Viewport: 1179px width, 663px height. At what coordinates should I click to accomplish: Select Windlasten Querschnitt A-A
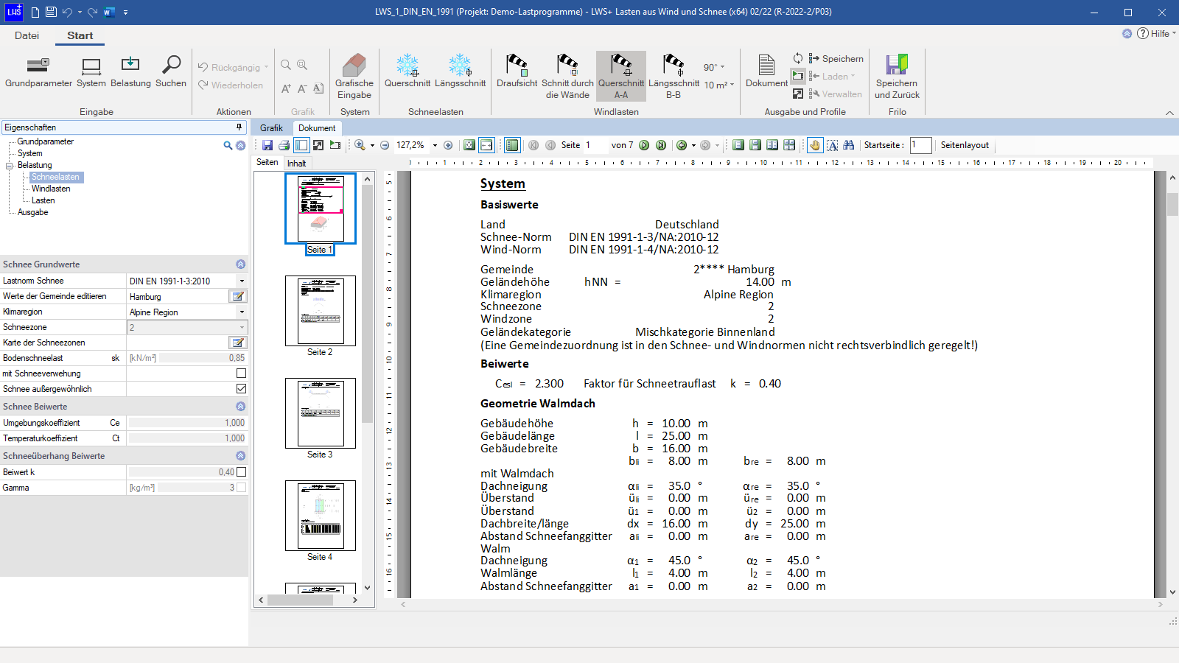pyautogui.click(x=621, y=77)
